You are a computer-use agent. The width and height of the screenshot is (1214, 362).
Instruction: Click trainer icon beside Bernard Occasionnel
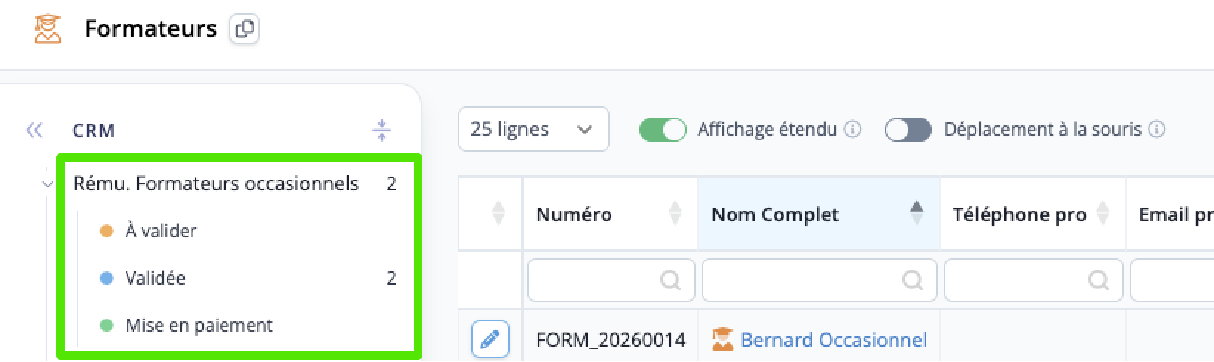[723, 339]
